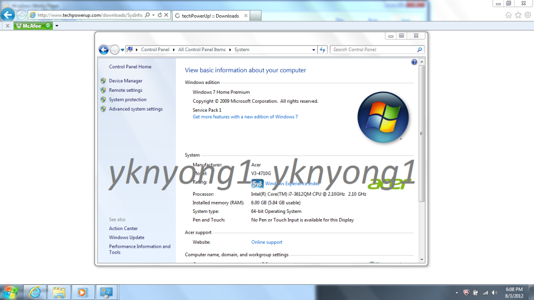The image size is (534, 300).
Task: Open Windows Media Player from the taskbar
Action: pos(82,292)
